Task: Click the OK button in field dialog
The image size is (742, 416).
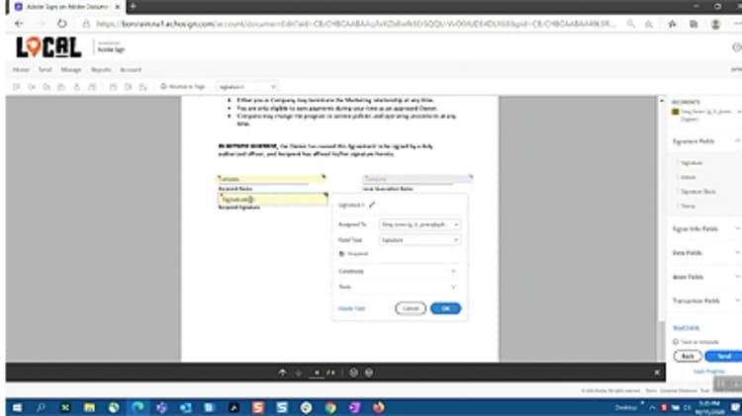Action: (x=446, y=308)
